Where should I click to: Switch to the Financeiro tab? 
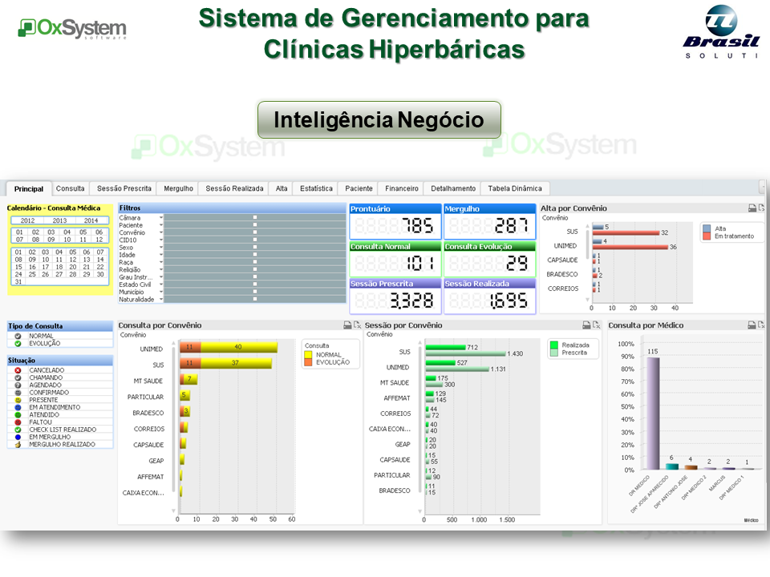pos(402,188)
